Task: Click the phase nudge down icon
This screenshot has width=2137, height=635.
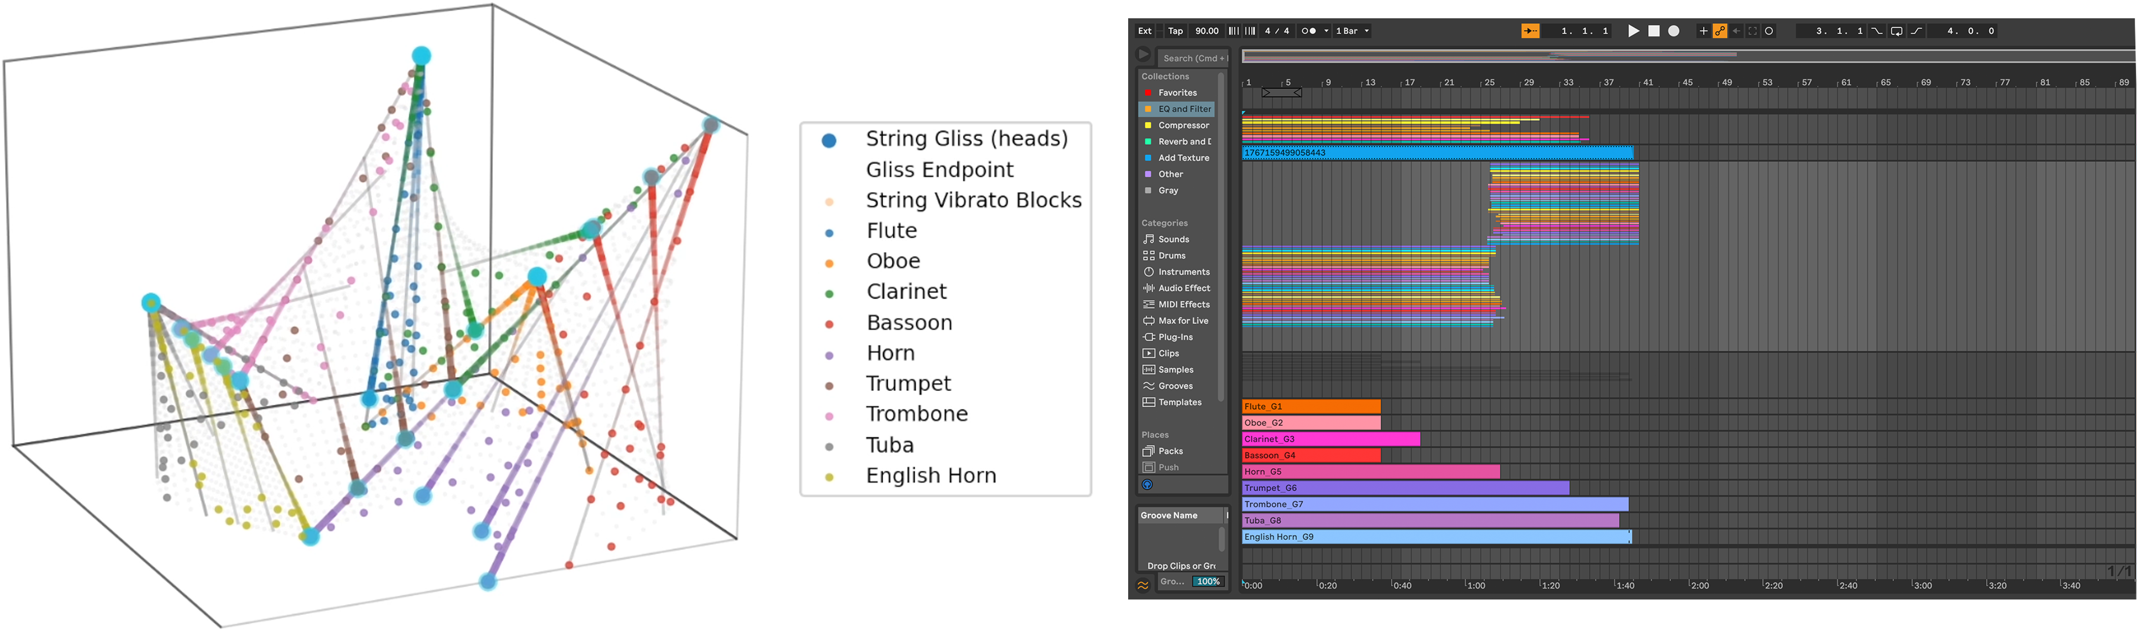Action: (1234, 30)
